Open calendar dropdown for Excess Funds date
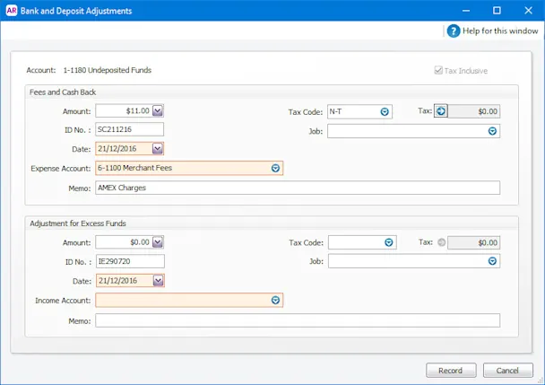545x385 pixels. [x=158, y=280]
